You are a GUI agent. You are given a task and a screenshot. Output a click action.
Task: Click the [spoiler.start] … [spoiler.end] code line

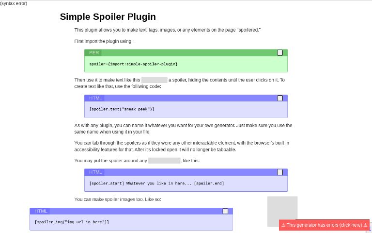tap(156, 183)
